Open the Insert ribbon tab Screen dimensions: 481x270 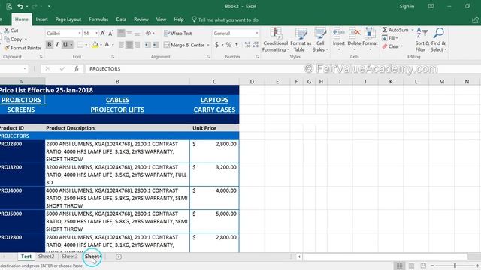tap(42, 19)
